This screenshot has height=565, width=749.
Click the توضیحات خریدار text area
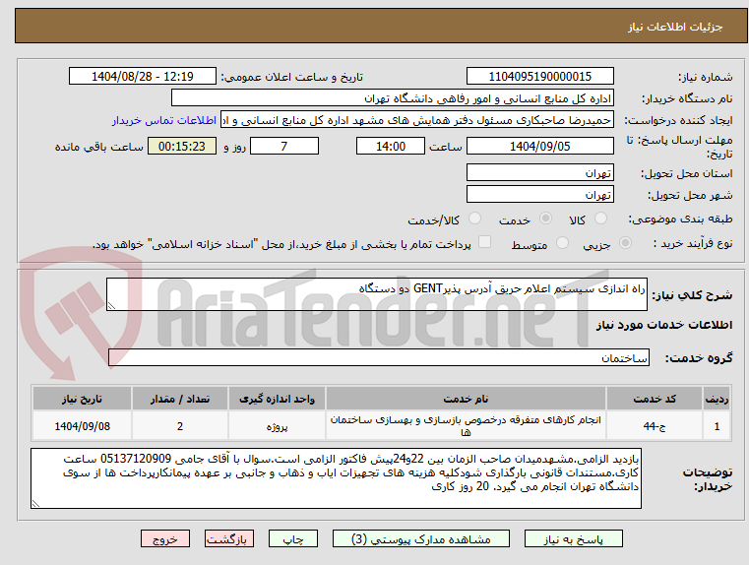(x=336, y=478)
